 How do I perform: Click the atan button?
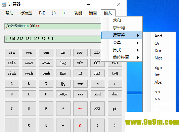pyautogui.click(x=46, y=63)
